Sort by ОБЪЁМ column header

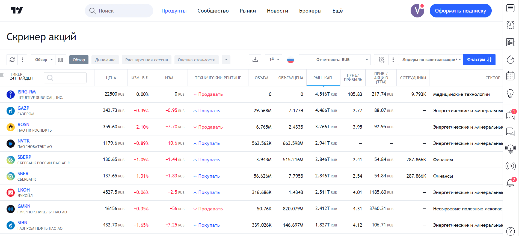(262, 78)
